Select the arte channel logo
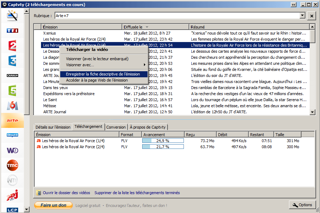 12,120
